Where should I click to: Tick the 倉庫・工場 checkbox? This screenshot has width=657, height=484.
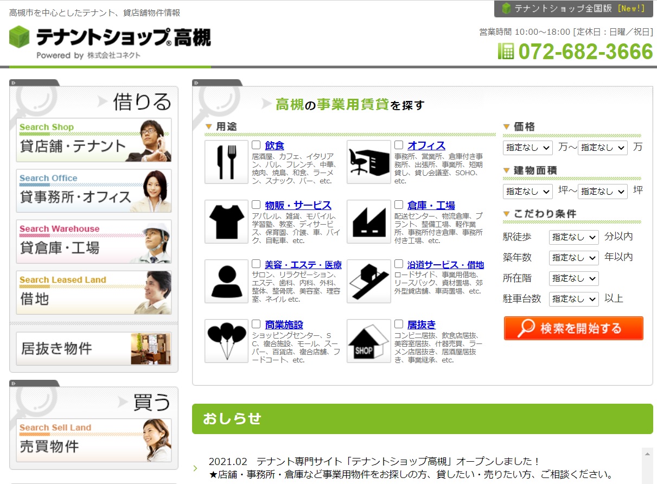(x=399, y=205)
